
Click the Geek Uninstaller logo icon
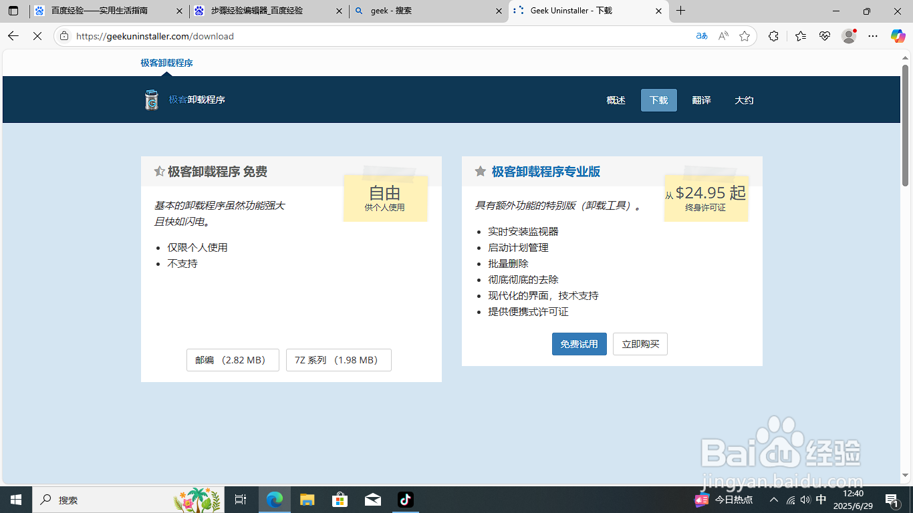click(151, 100)
